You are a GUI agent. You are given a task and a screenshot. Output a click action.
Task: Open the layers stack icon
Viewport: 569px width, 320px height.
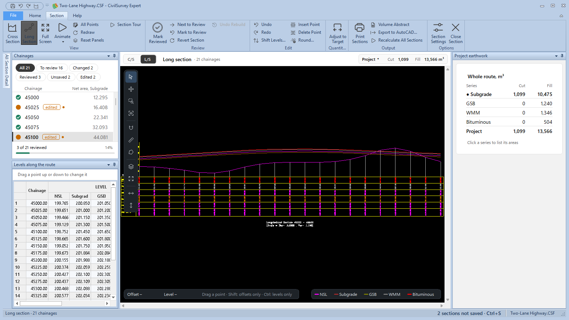[131, 166]
